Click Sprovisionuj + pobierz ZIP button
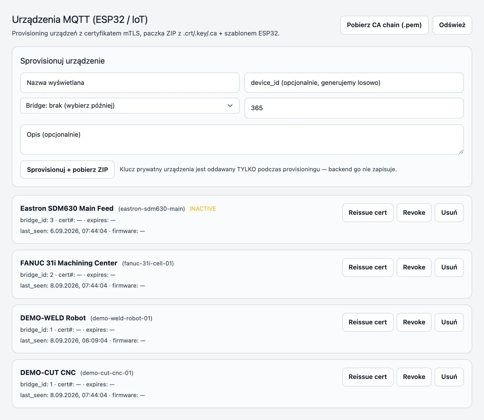Image resolution: width=484 pixels, height=420 pixels. coord(67,169)
